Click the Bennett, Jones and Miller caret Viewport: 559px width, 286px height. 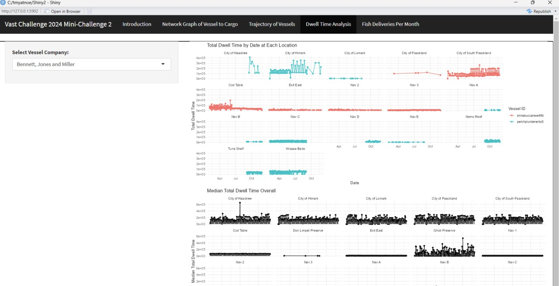point(163,64)
